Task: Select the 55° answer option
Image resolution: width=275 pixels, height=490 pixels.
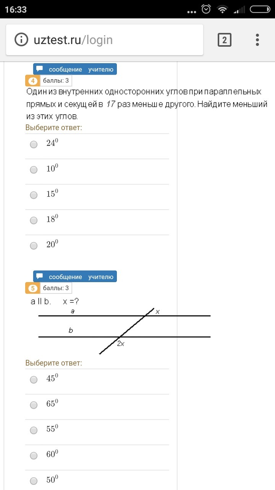Action: (33, 430)
